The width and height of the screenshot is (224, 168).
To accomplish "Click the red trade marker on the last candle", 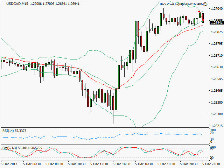I will pos(203,21).
